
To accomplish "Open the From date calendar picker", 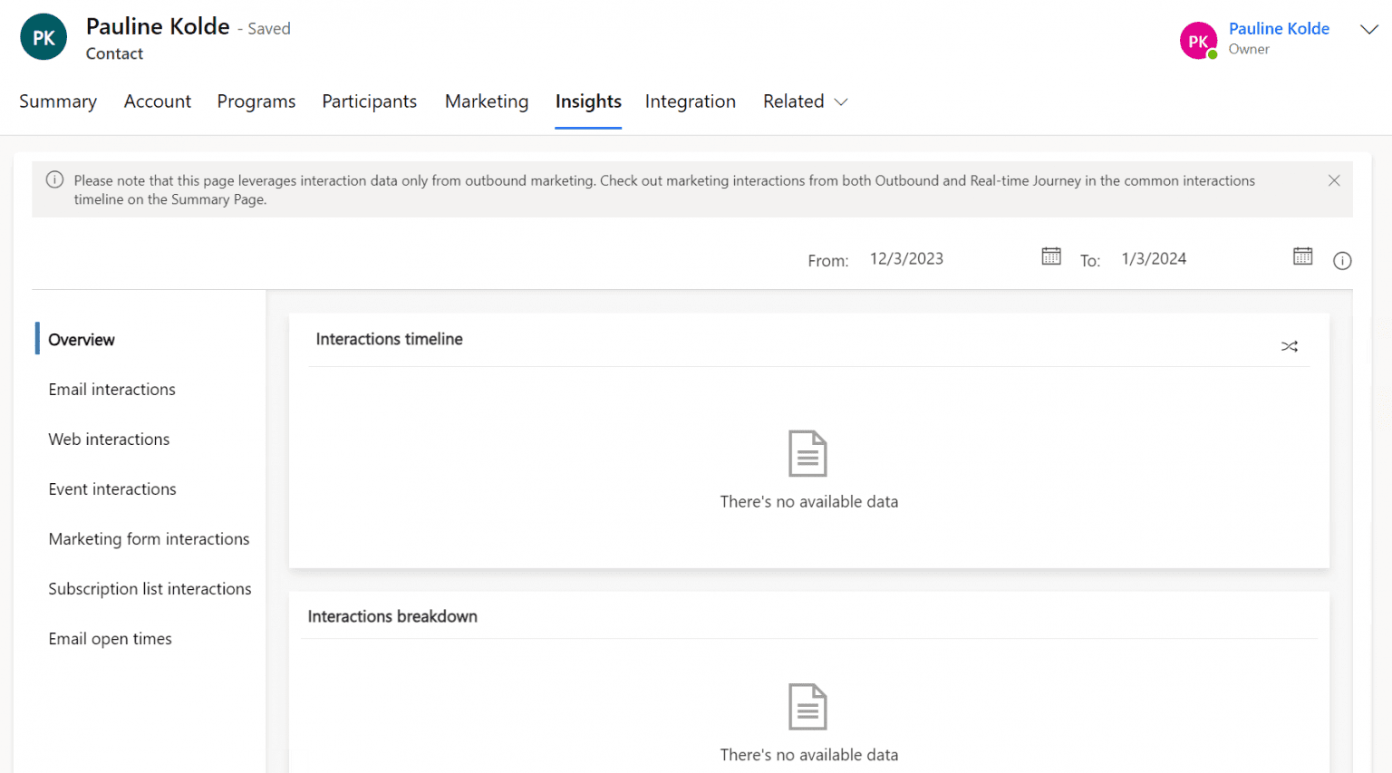I will pos(1050,256).
